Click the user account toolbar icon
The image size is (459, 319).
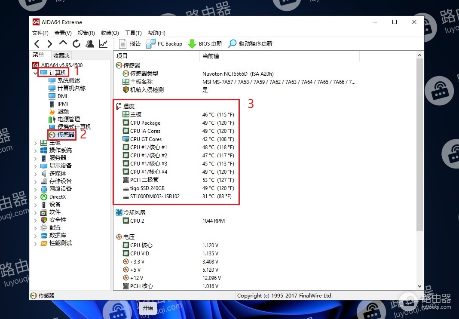(x=90, y=44)
